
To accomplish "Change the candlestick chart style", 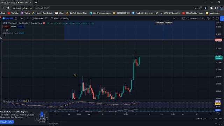I will 27,18.
